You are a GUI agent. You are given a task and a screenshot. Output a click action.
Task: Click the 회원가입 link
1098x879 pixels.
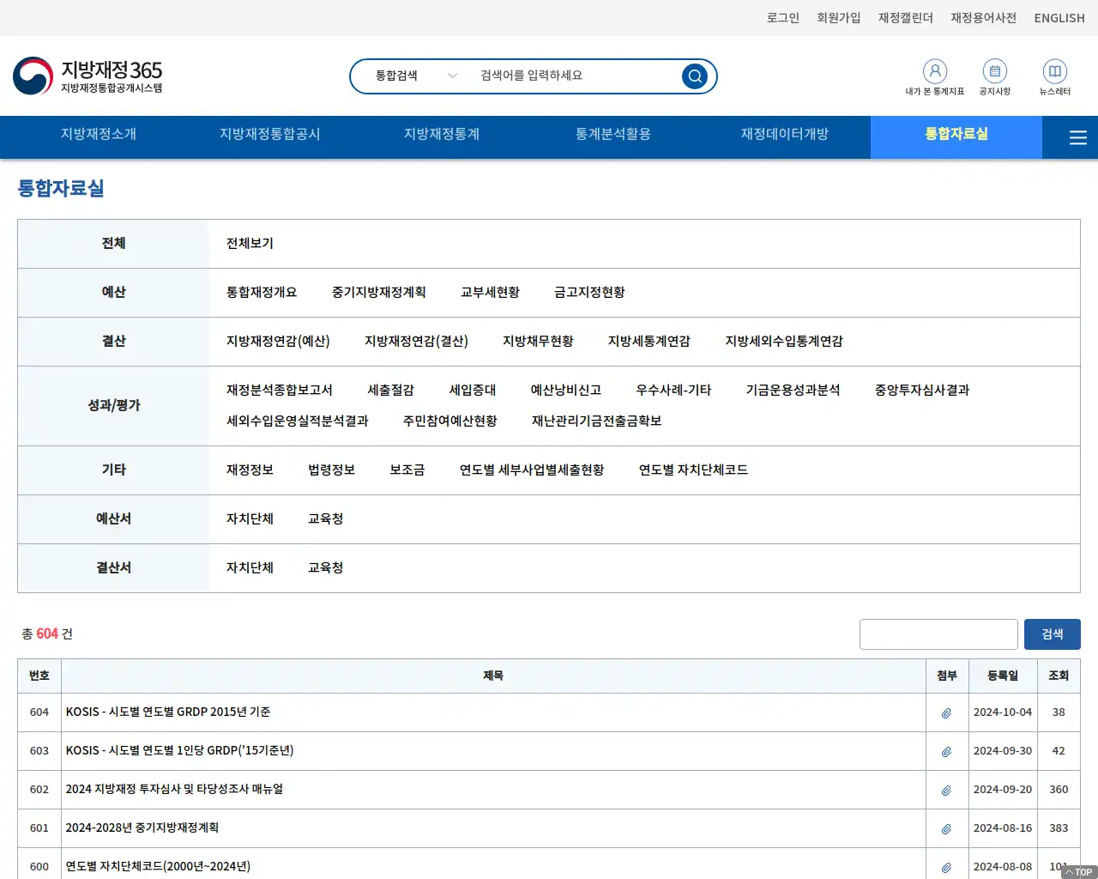(839, 18)
